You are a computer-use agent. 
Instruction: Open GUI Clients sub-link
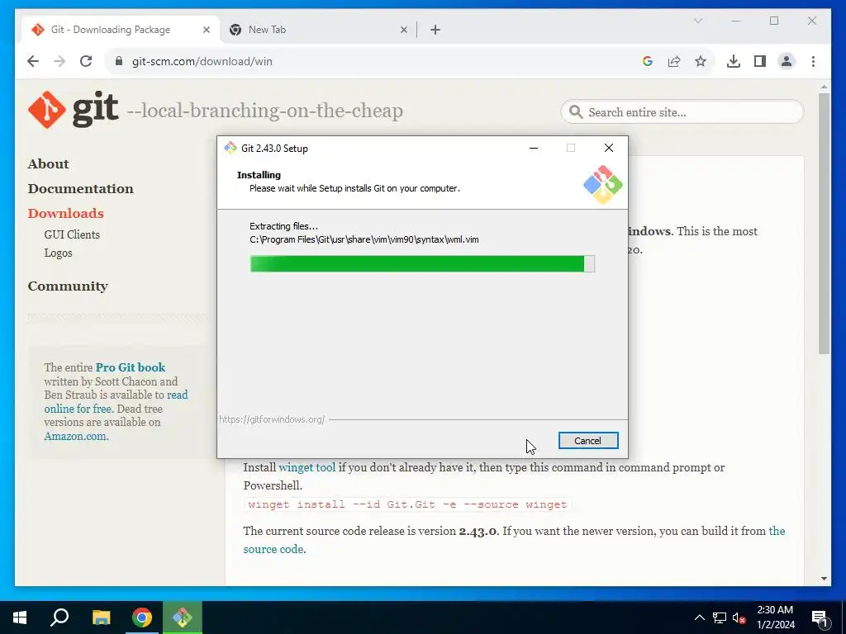point(72,234)
